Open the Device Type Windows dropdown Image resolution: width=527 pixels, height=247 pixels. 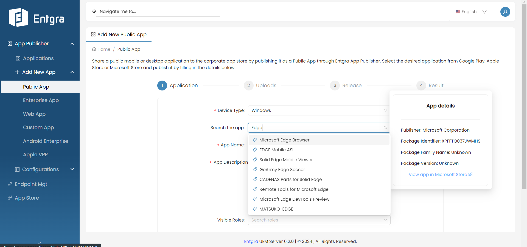pos(319,110)
